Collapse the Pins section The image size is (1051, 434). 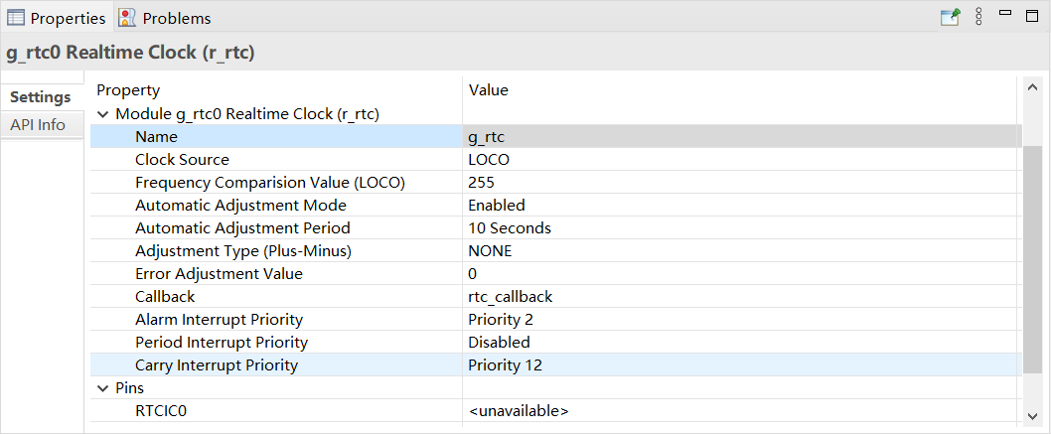pyautogui.click(x=102, y=388)
